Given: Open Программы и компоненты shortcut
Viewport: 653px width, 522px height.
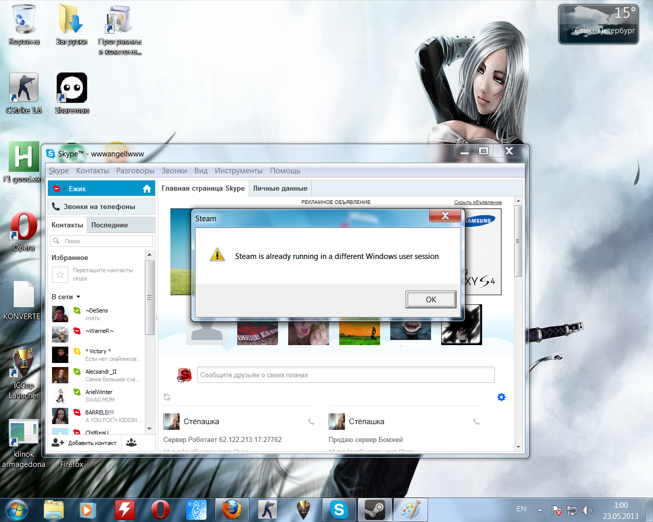Looking at the screenshot, I should click(119, 30).
